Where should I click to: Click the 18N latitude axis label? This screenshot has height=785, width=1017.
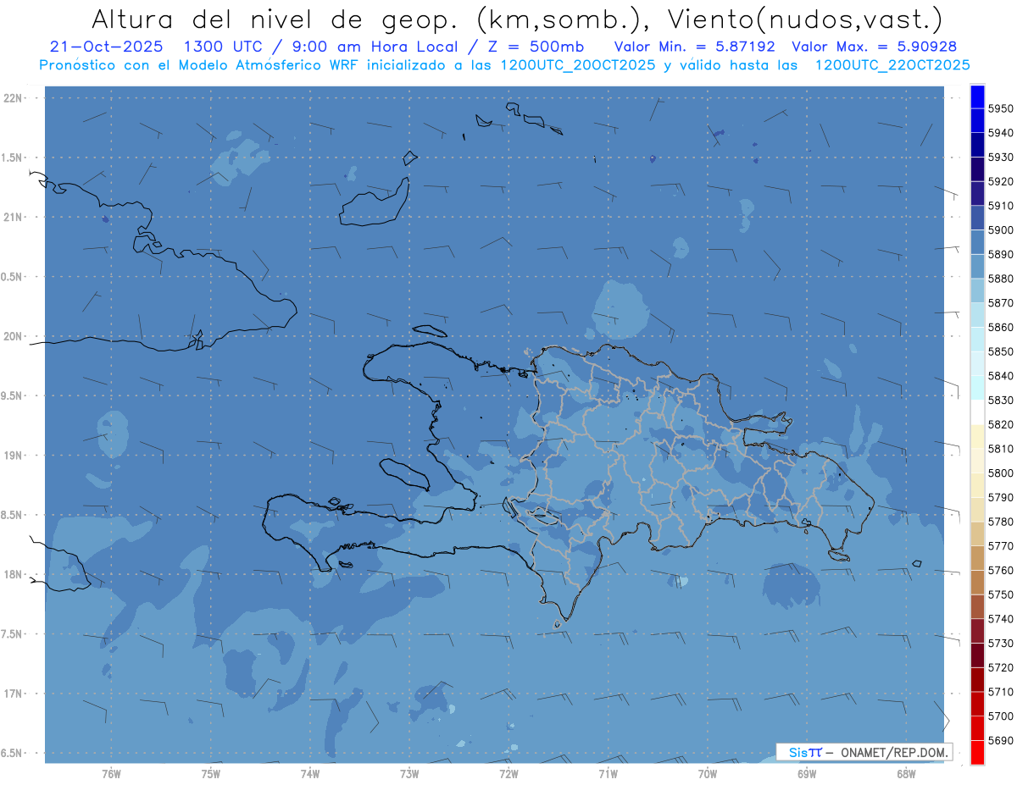[13, 574]
